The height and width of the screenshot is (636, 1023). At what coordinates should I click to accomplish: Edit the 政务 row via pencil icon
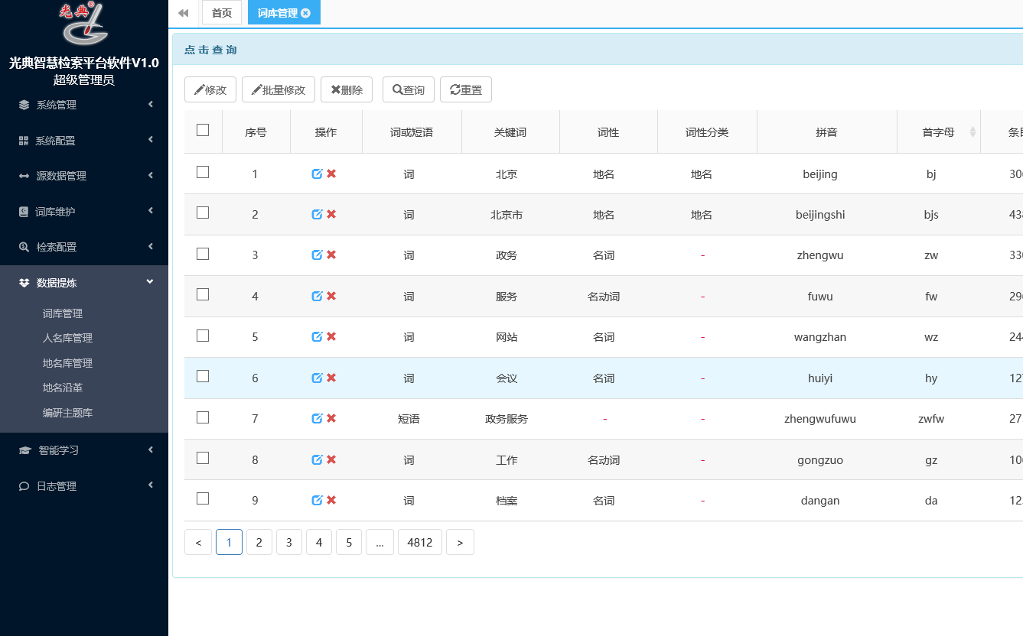coord(318,255)
